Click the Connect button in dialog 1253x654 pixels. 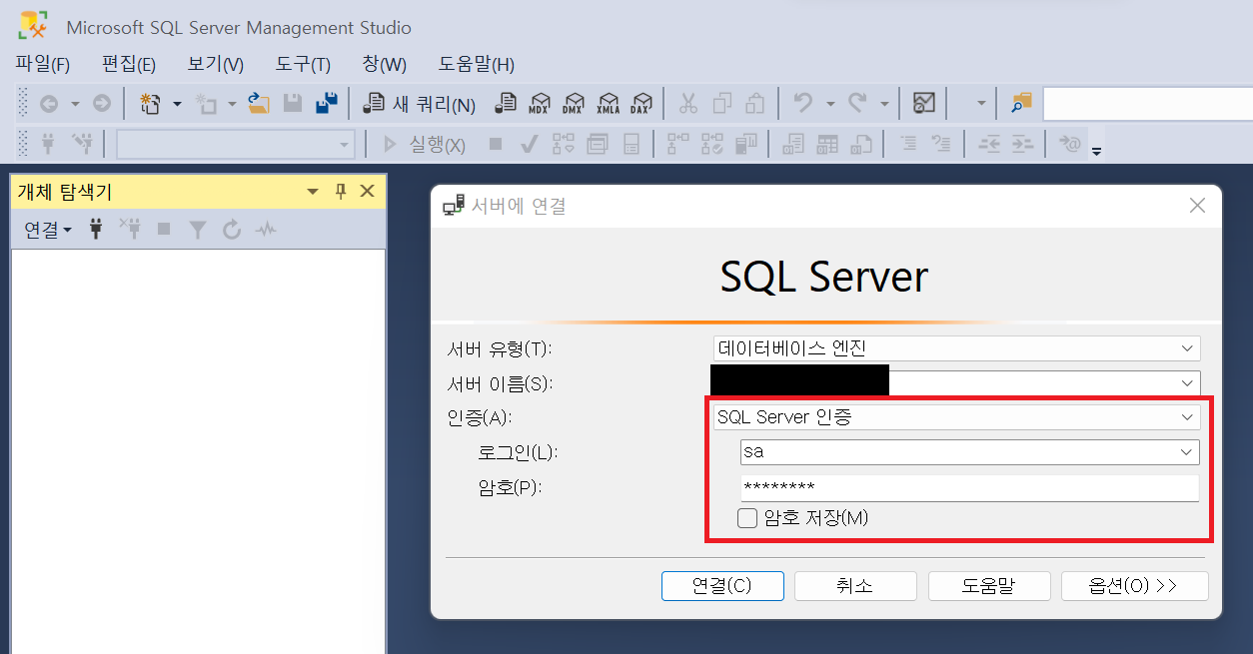pyautogui.click(x=722, y=586)
